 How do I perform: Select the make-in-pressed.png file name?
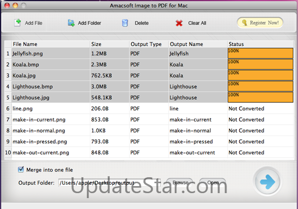coord(40,142)
